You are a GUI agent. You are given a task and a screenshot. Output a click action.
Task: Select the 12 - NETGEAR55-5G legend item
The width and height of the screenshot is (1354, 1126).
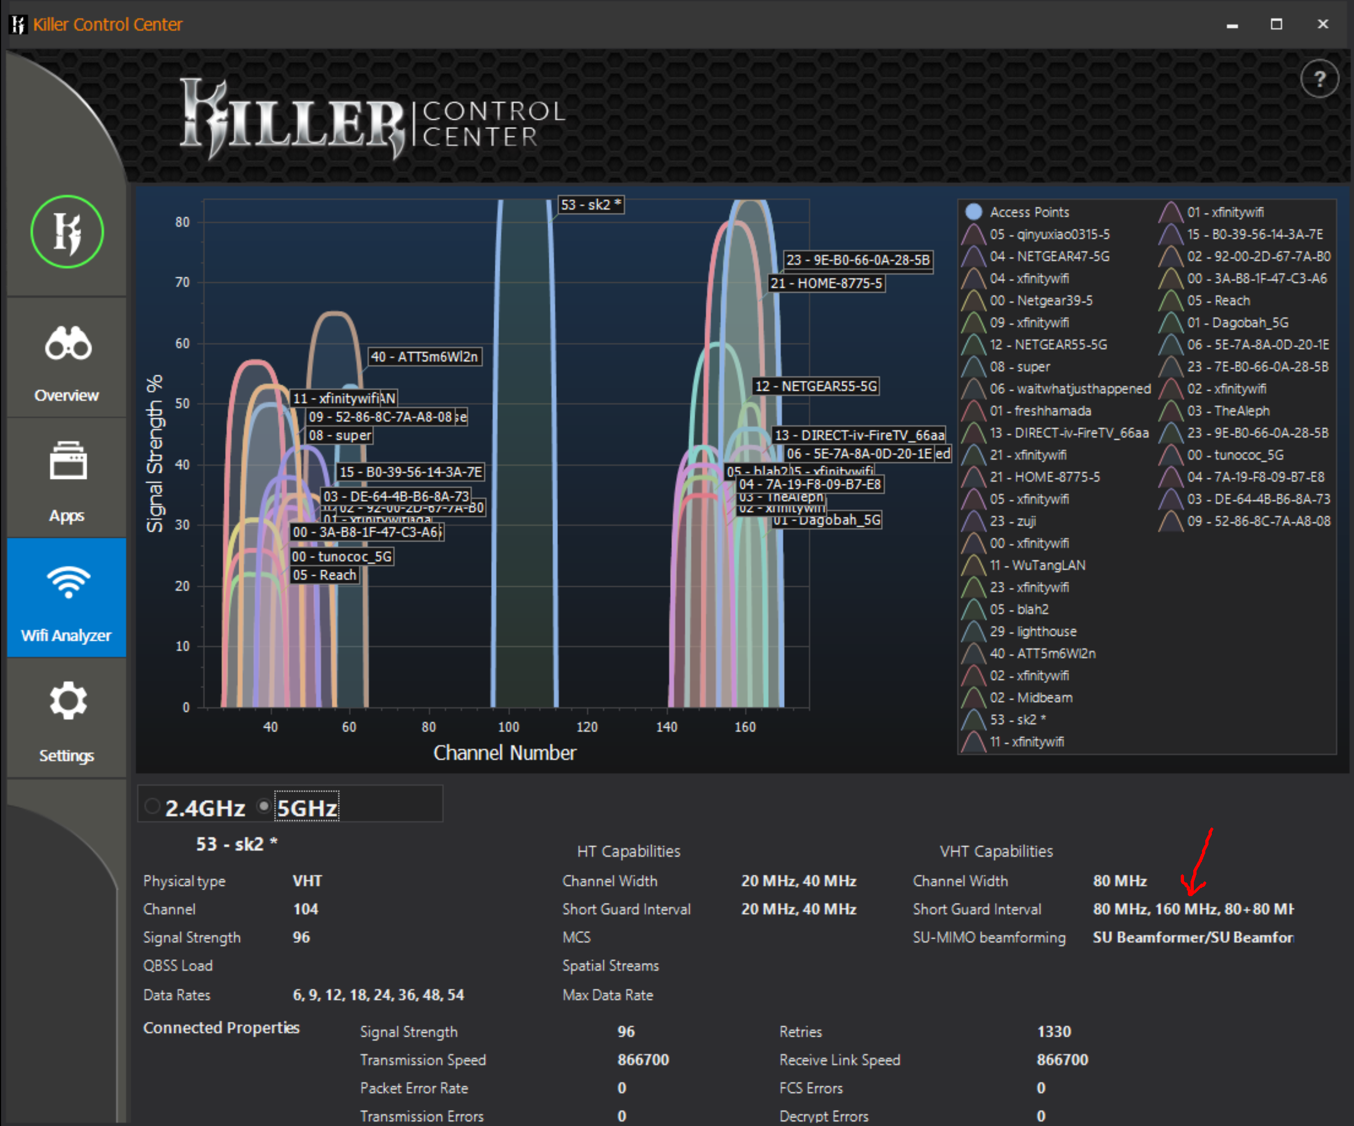point(1048,344)
